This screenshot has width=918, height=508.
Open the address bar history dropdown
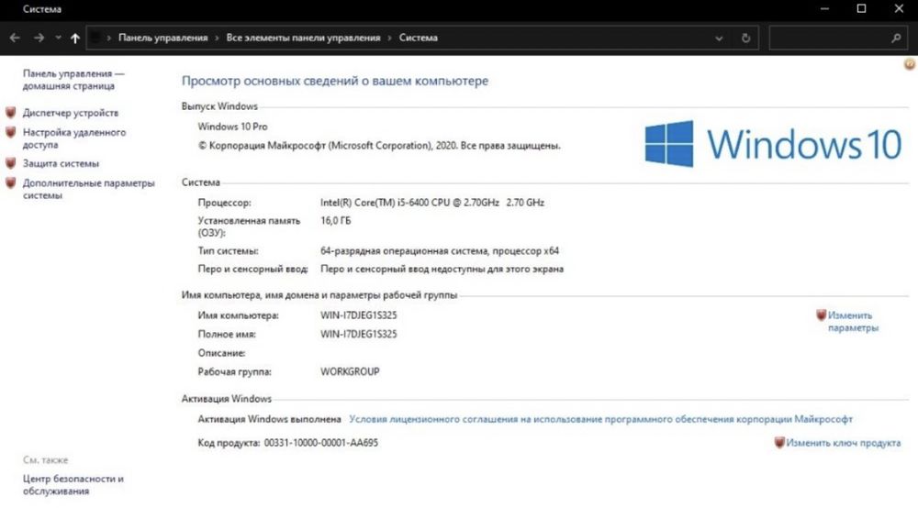coord(719,38)
